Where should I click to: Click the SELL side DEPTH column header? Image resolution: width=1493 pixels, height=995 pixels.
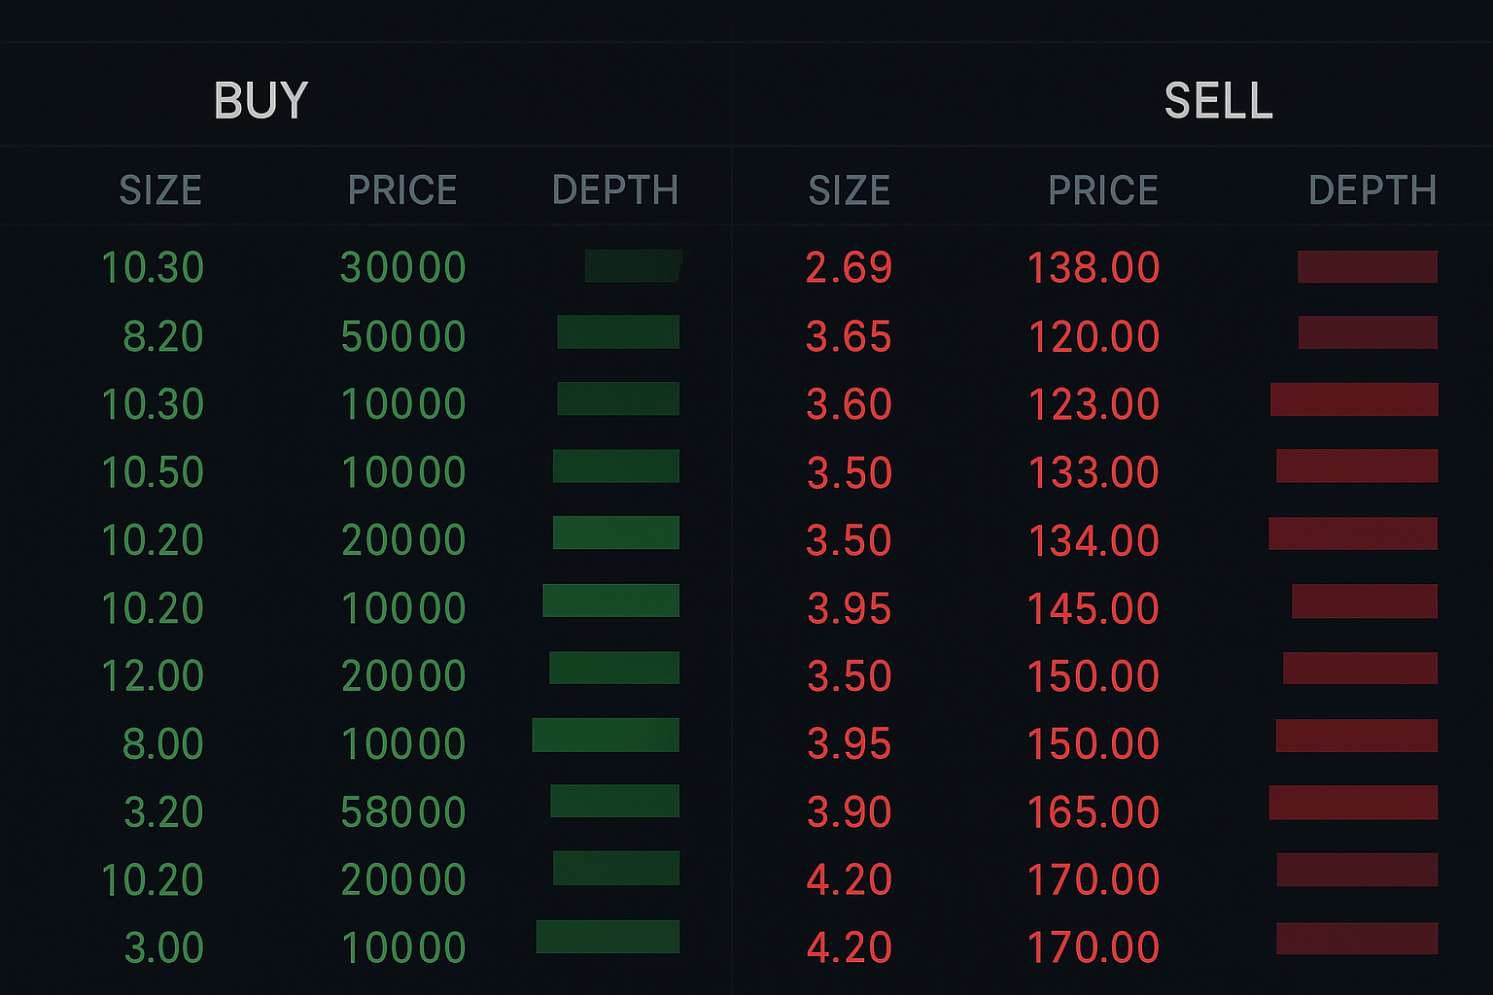[x=1372, y=190]
